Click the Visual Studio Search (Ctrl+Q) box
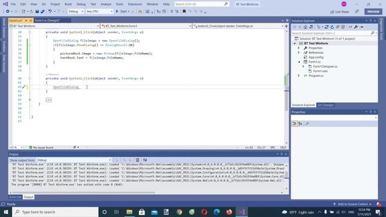This screenshot has height=217, width=386. click(201, 4)
